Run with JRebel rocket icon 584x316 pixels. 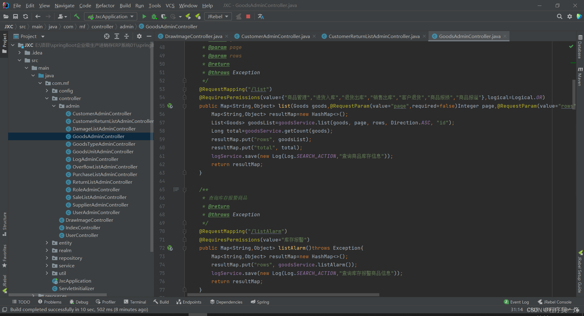pos(188,16)
